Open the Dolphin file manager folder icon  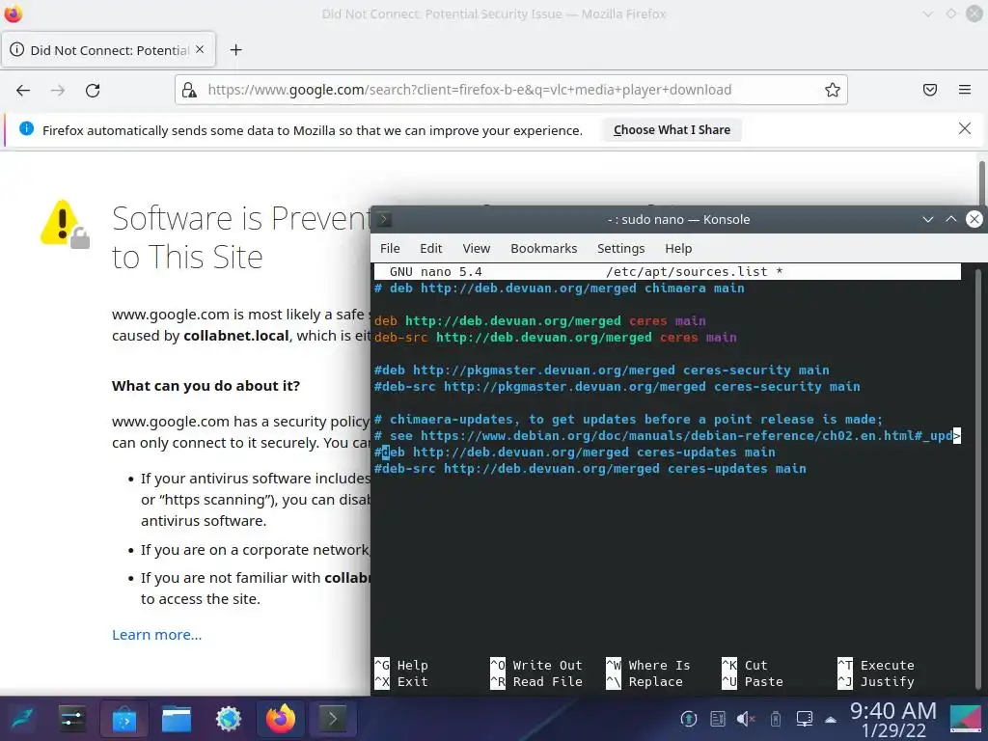tap(177, 719)
